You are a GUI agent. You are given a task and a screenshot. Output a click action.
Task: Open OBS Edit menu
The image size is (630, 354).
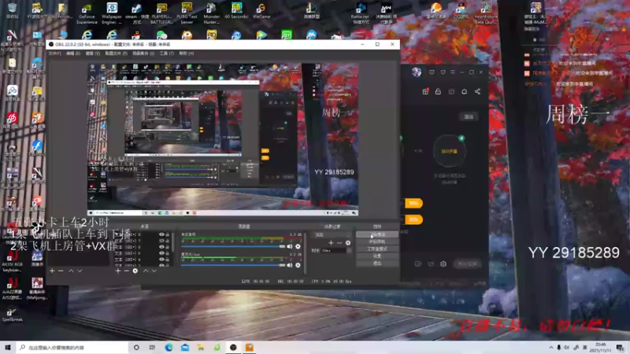pos(72,53)
